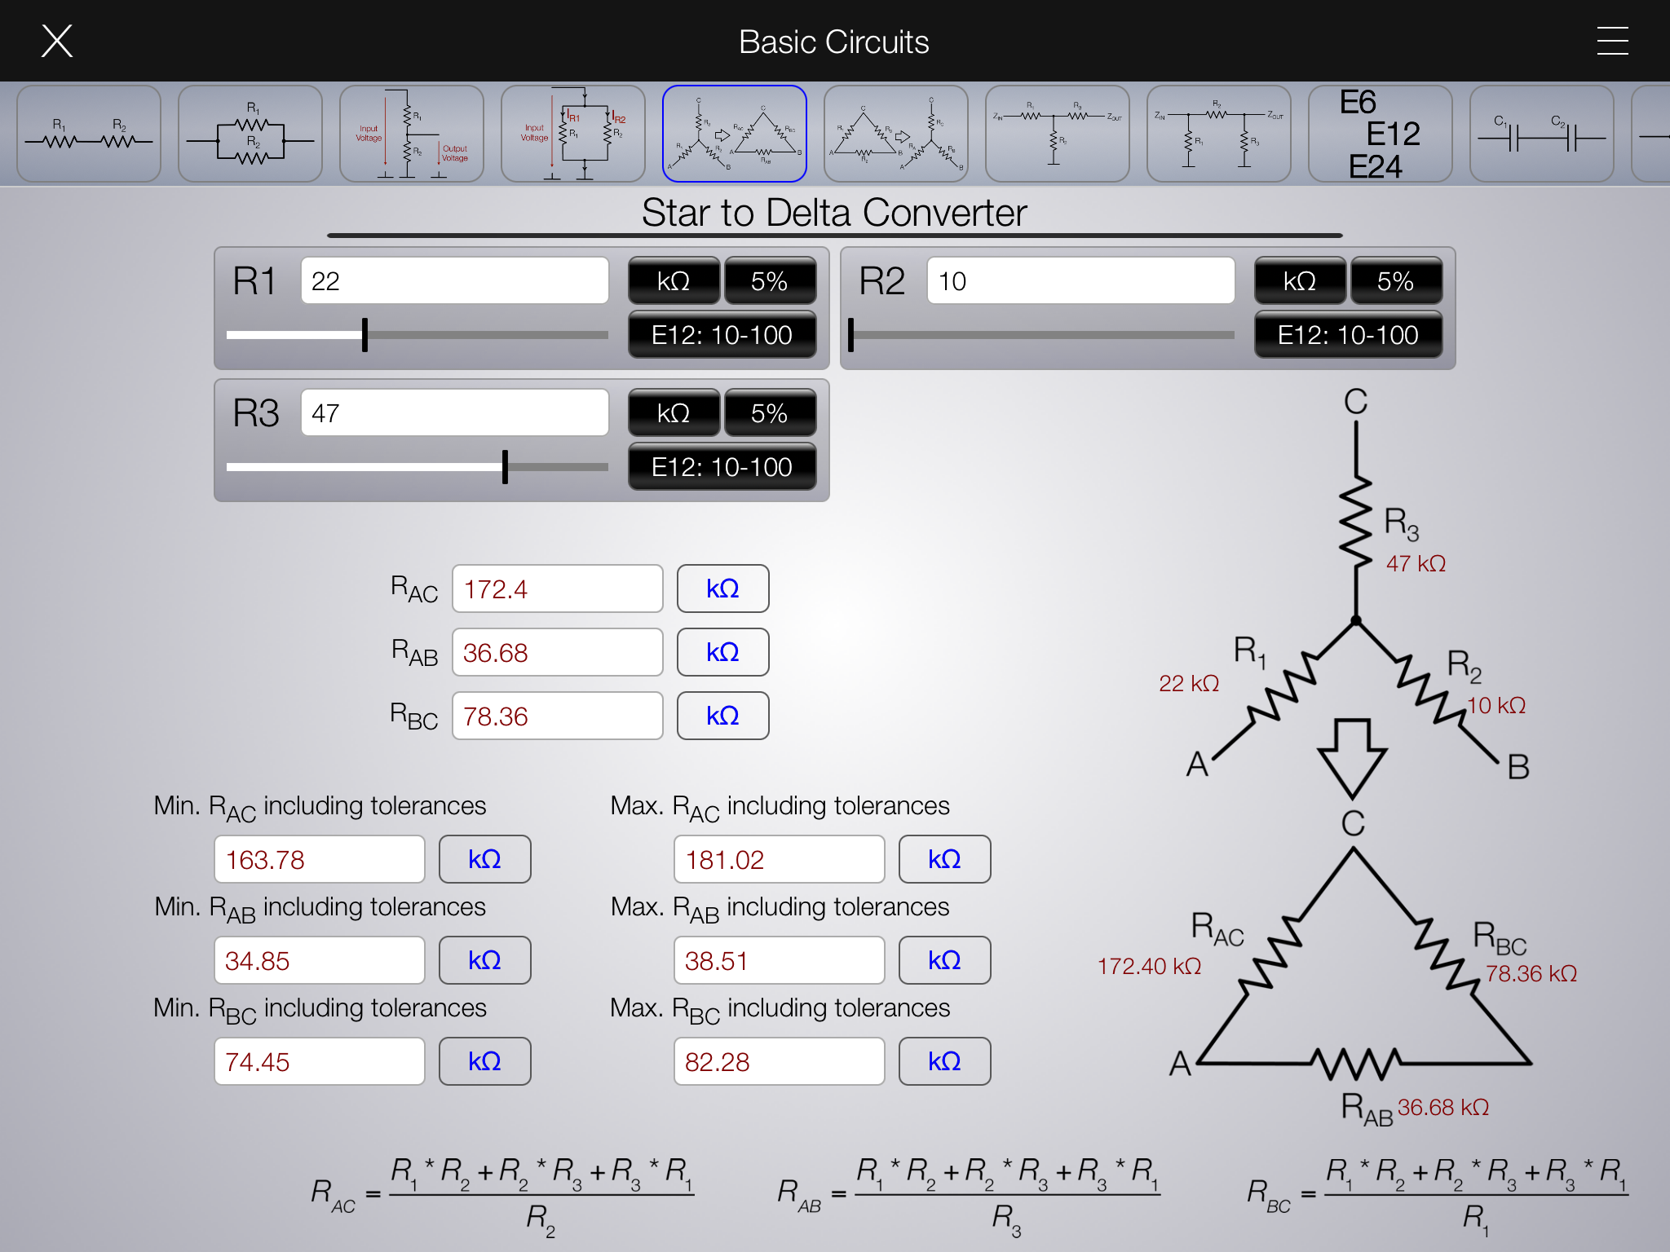Image resolution: width=1670 pixels, height=1252 pixels.
Task: Click the R2 value input field
Action: pyautogui.click(x=1080, y=281)
